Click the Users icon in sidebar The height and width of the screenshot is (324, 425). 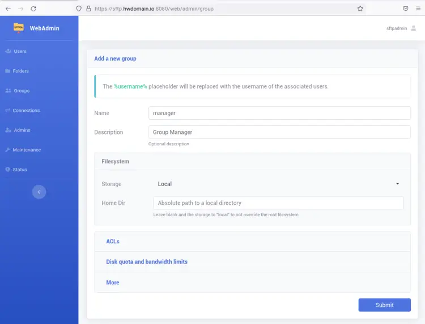point(8,51)
